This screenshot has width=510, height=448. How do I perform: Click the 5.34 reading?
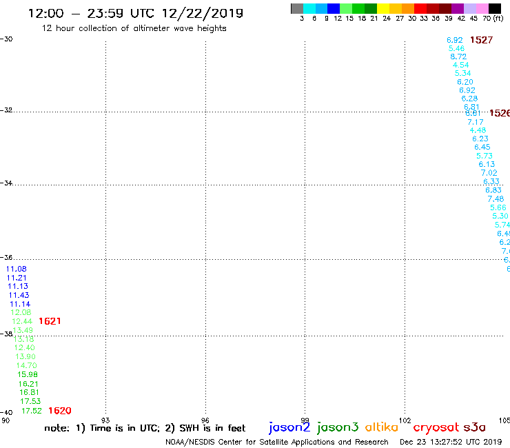(x=462, y=73)
